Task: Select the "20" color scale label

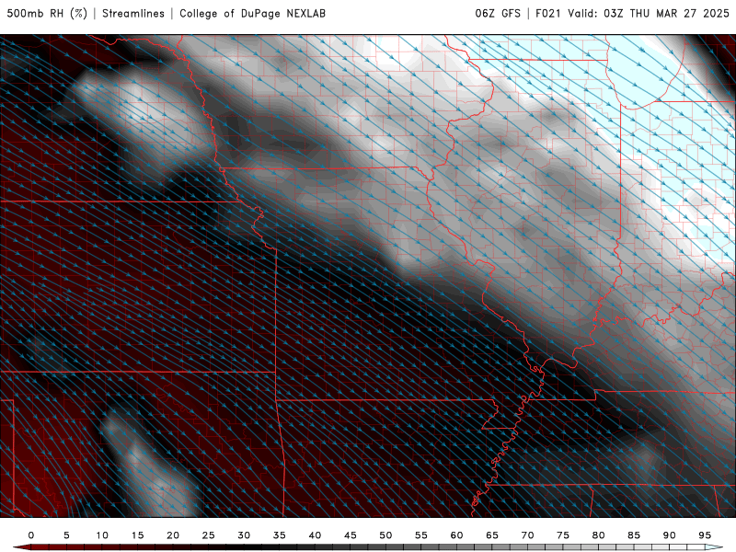Action: click(x=173, y=535)
